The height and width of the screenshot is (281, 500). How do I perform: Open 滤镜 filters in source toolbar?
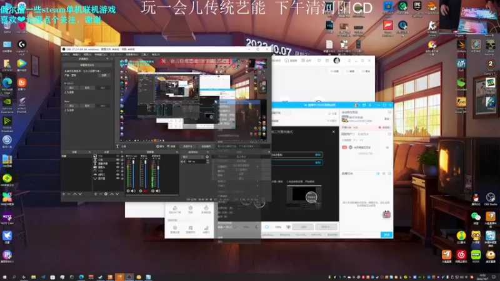[171, 146]
